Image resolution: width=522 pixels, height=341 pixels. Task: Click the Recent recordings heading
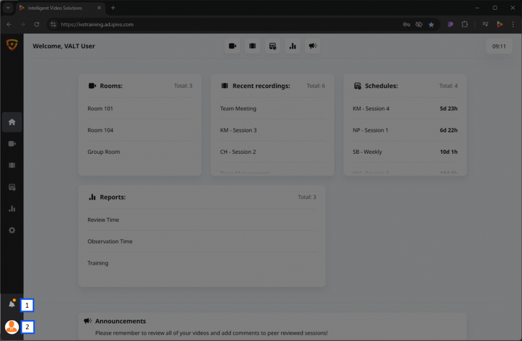[261, 86]
